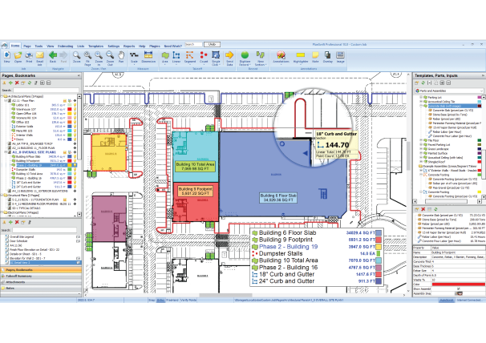This screenshot has width=486, height=343.
Task: Collapse the A2.11 Floor Plan node
Action: (6, 101)
